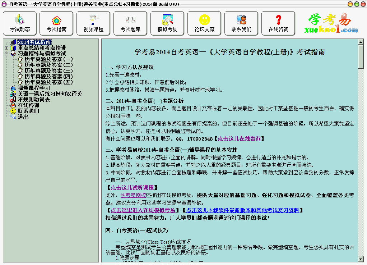Open 历年真题及答案(三) in the tree
The height and width of the screenshot is (265, 367).
tap(49, 71)
